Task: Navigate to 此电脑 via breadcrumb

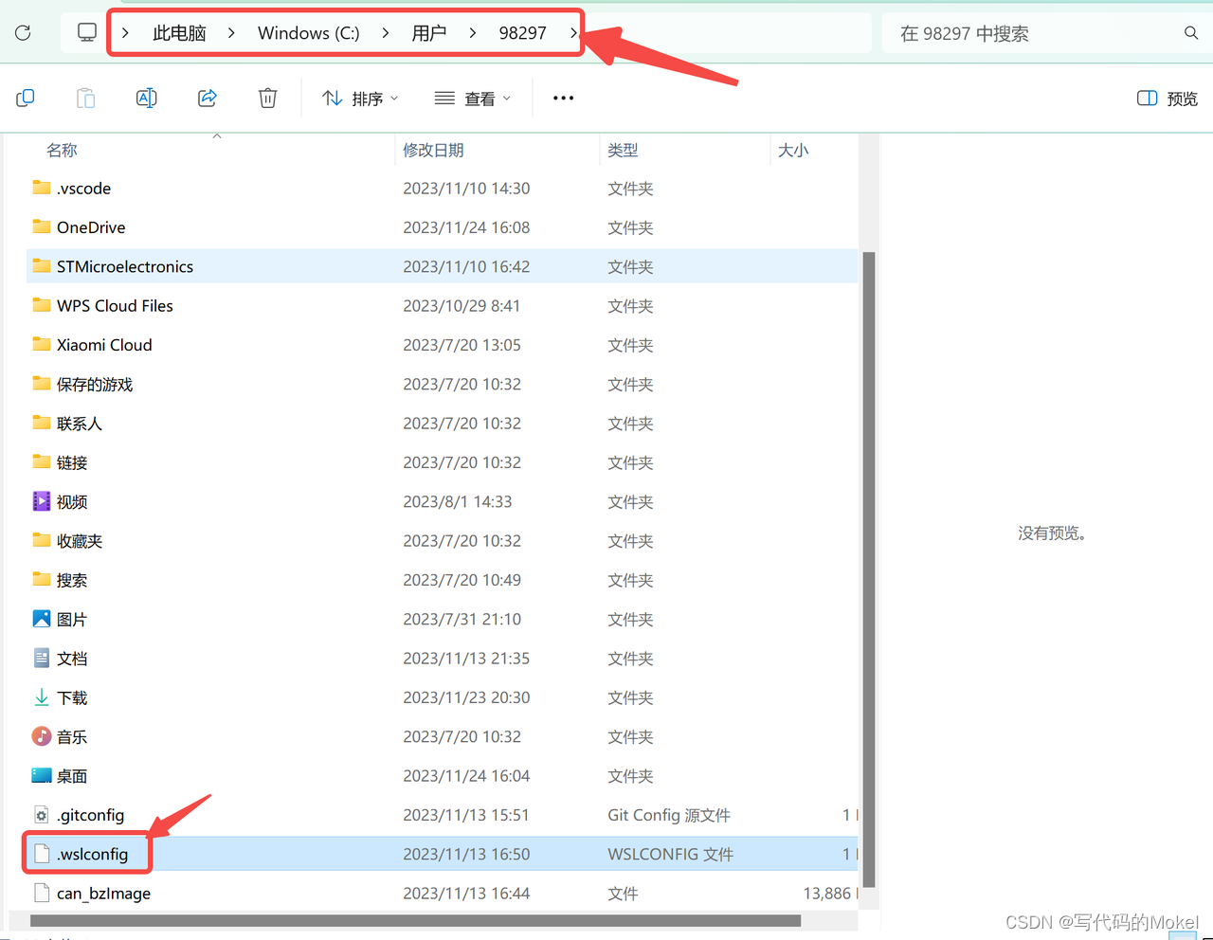Action: pos(179,31)
